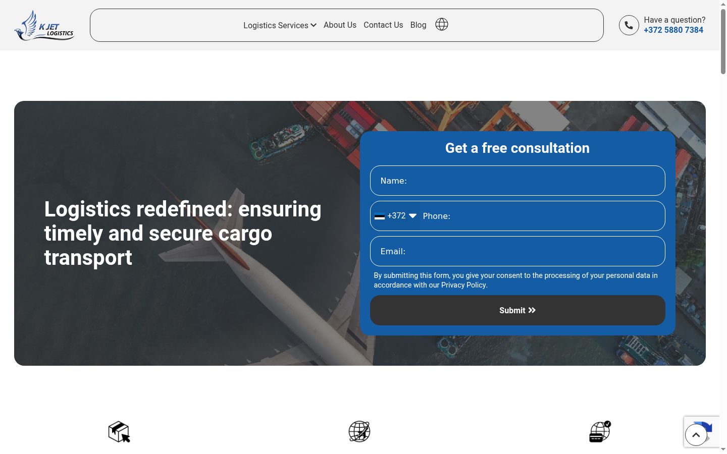Viewport: 727px width, 454px height.
Task: Click the phone icon in the header
Action: tap(629, 25)
